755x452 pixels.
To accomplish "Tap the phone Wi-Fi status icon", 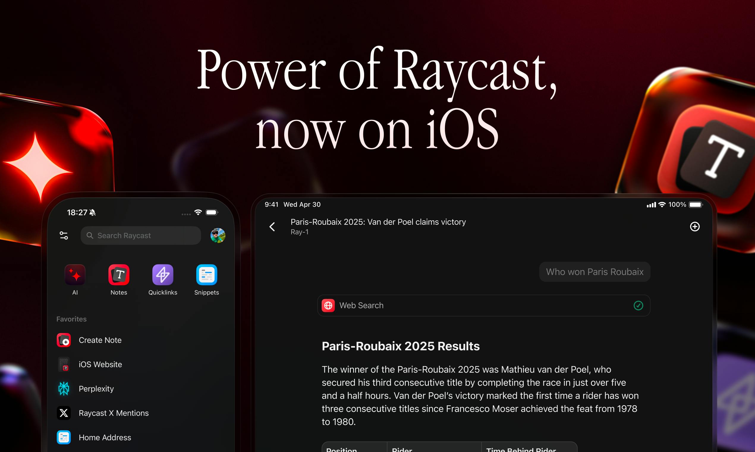I will pos(198,212).
